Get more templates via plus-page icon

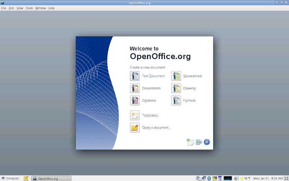190,142
